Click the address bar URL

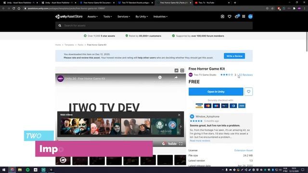[x=66, y=9]
